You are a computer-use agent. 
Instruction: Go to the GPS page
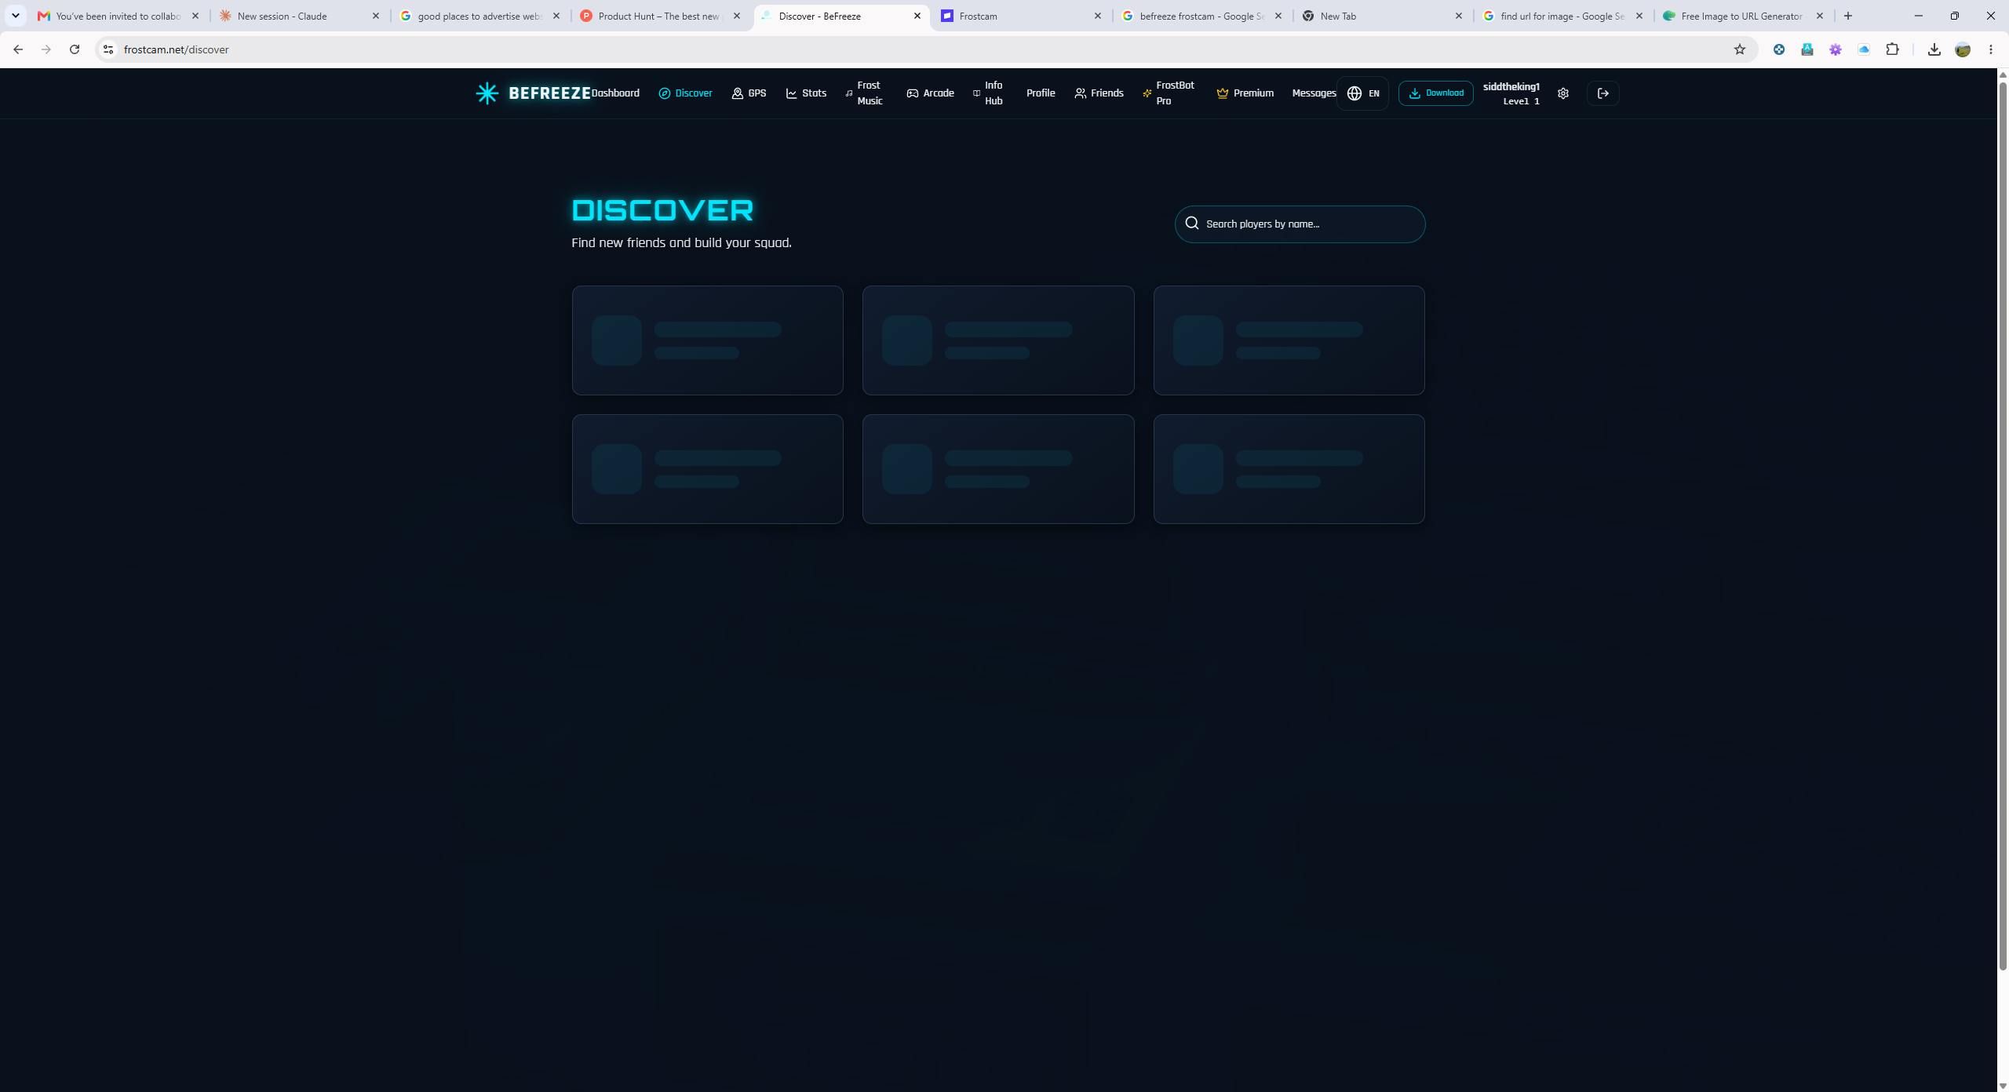[749, 93]
